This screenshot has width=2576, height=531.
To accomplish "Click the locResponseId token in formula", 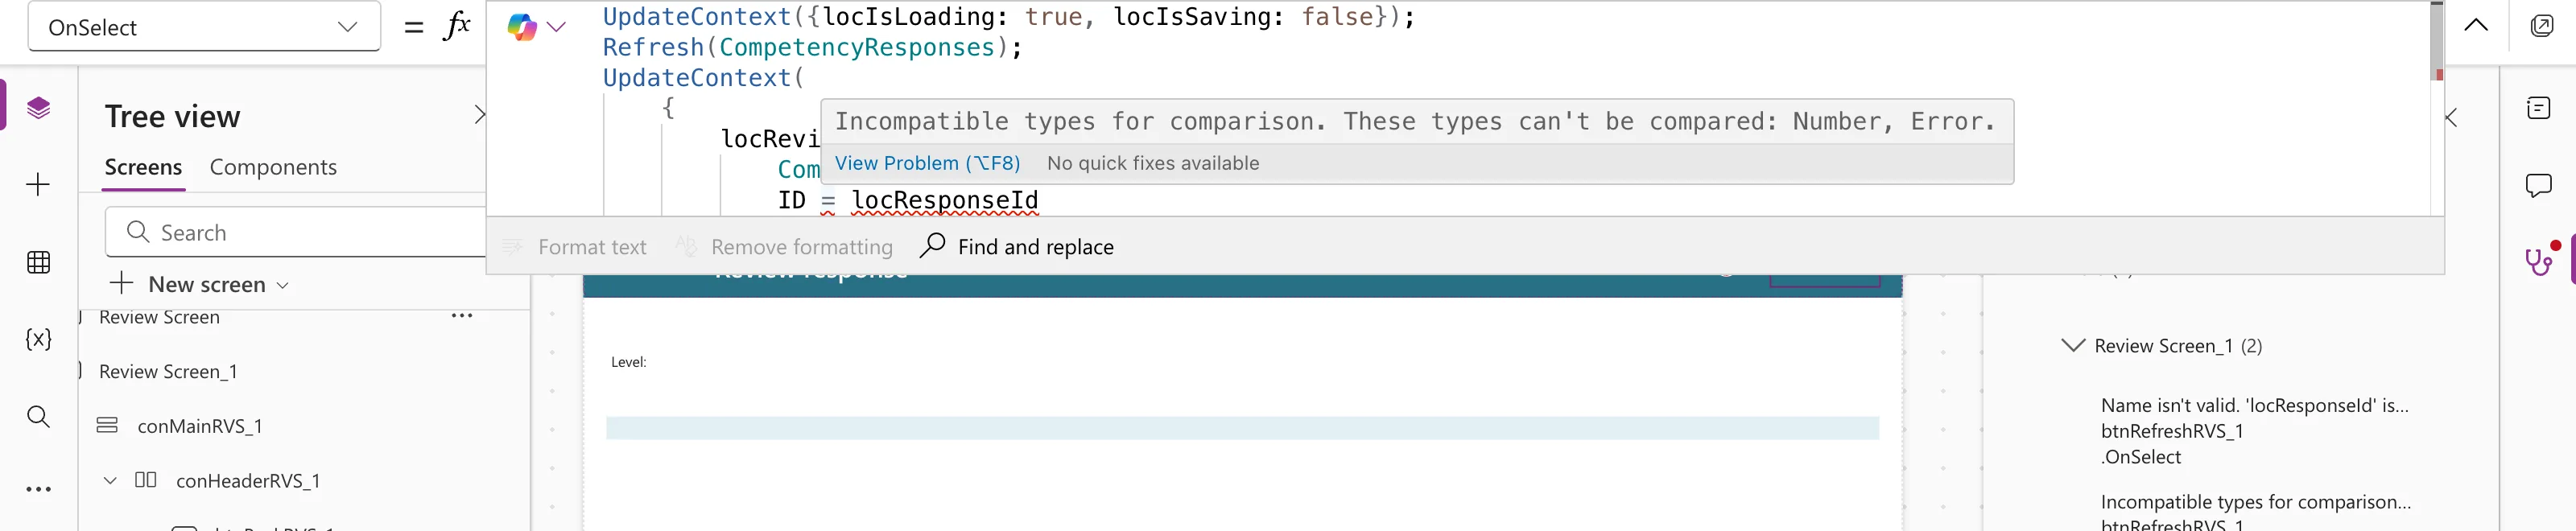I will [x=944, y=200].
